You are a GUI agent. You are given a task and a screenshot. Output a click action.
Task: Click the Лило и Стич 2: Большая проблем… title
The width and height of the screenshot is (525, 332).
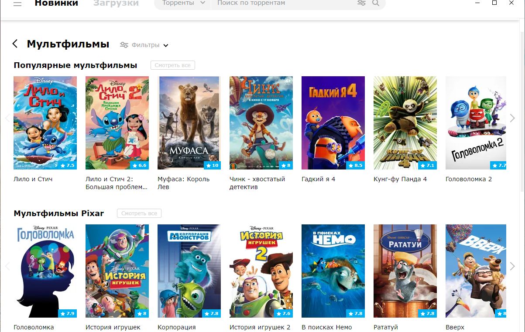click(x=117, y=183)
